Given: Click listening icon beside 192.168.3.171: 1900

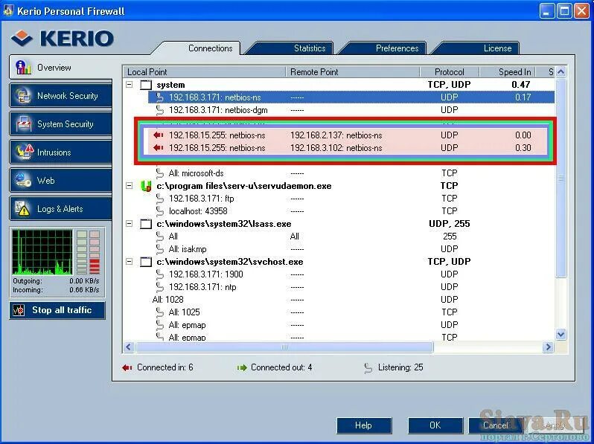Looking at the screenshot, I should point(160,274).
